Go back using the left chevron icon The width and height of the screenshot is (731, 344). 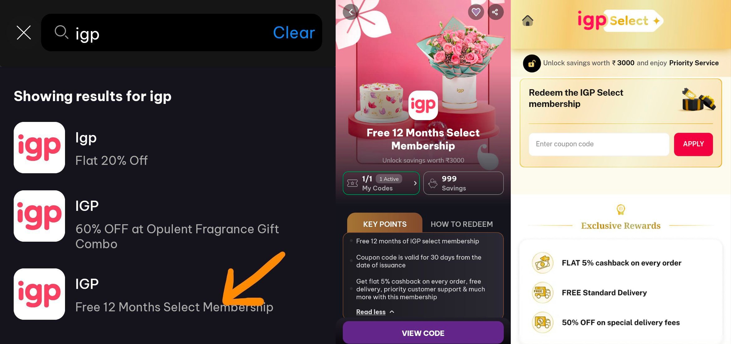coord(351,12)
